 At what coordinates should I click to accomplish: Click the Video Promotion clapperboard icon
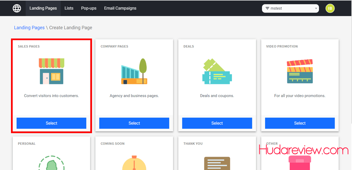300,71
